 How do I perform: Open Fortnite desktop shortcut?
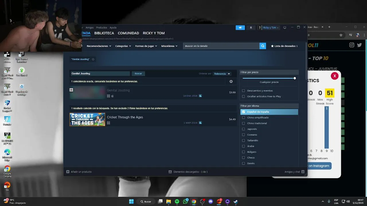click(7, 121)
